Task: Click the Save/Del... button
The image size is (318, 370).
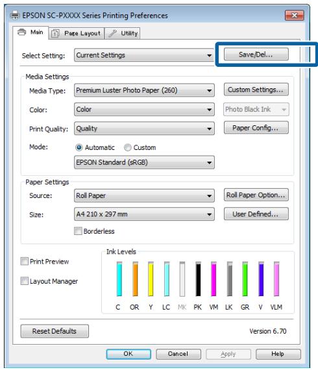Action: [x=256, y=55]
